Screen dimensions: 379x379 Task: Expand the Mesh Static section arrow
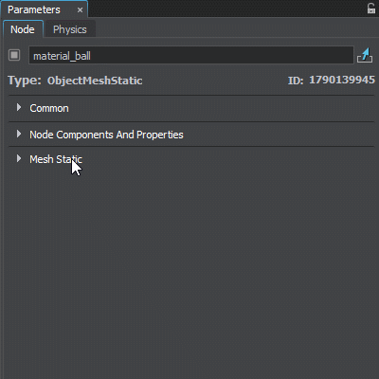[19, 158]
